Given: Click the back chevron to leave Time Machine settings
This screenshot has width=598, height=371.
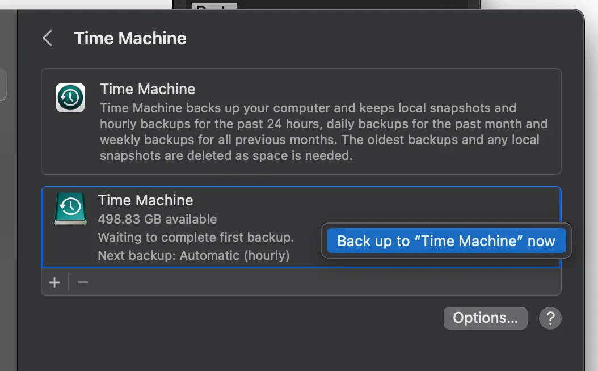Looking at the screenshot, I should pos(47,38).
